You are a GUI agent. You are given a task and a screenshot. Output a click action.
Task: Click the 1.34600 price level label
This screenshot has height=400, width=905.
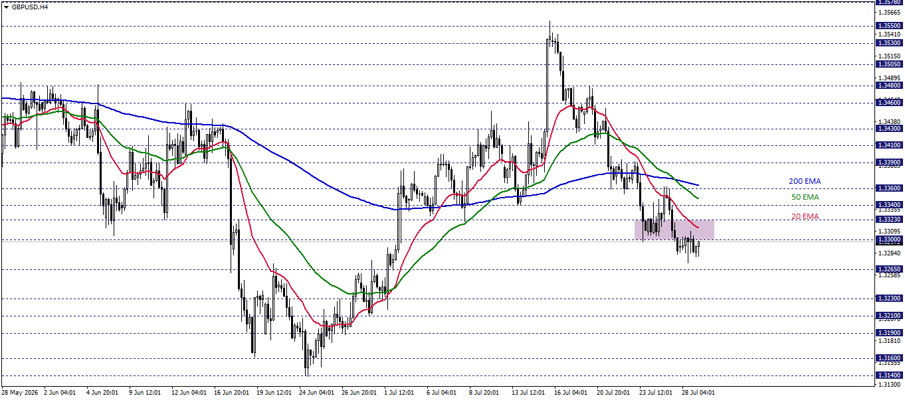point(889,103)
